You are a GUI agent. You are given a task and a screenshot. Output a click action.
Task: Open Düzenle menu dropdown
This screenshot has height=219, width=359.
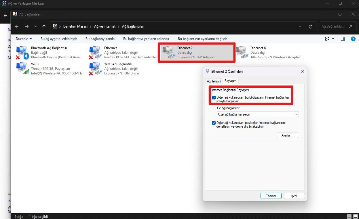[24, 39]
